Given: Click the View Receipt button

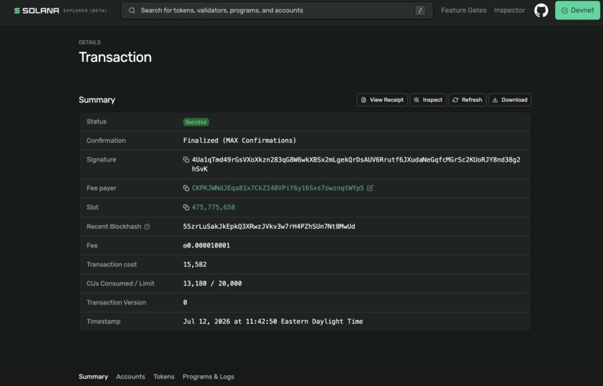Looking at the screenshot, I should click(382, 100).
